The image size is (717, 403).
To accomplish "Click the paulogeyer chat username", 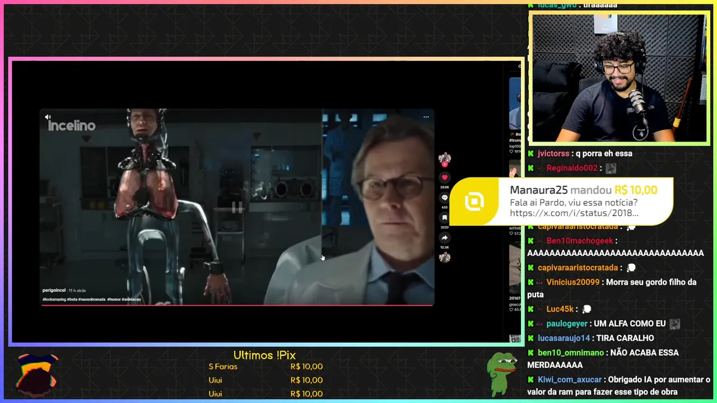I will click(x=567, y=324).
